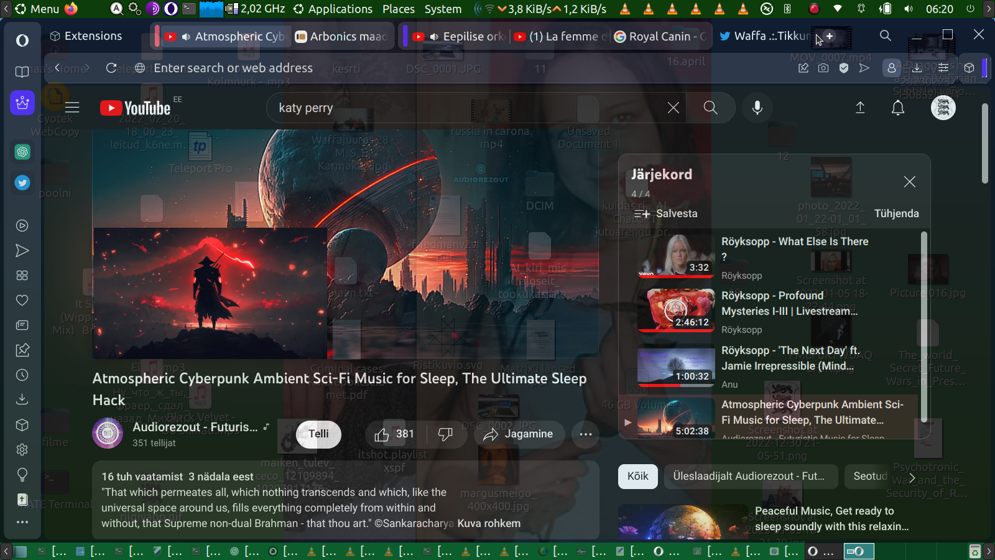Switch to the Royal Canin browser tab

coord(662,37)
